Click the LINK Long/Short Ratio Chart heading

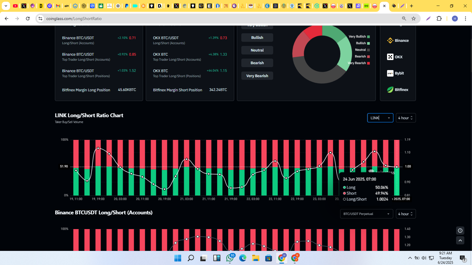(x=89, y=115)
